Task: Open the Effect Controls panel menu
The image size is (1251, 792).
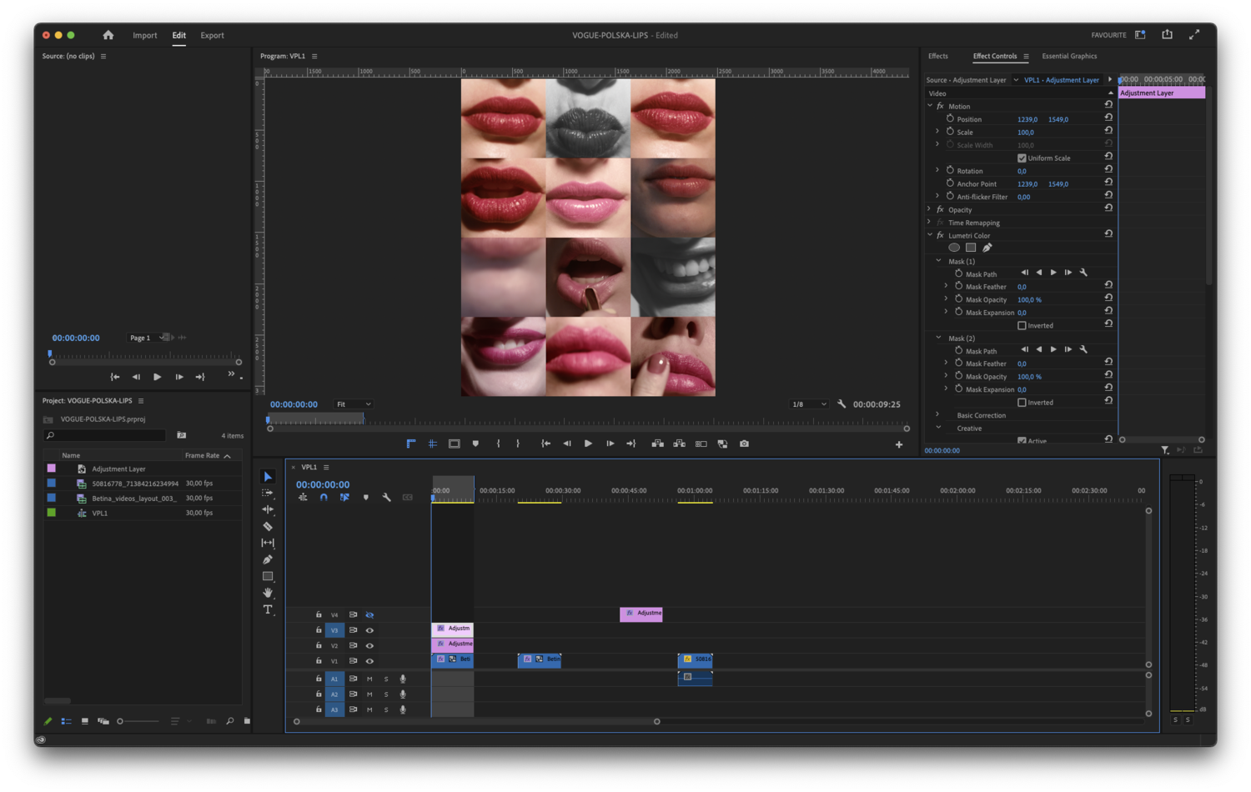Action: pos(1026,57)
